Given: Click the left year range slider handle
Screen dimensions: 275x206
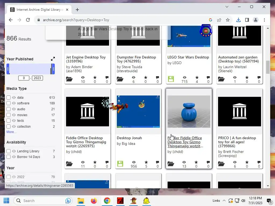Looking at the screenshot, I should tap(8, 69).
